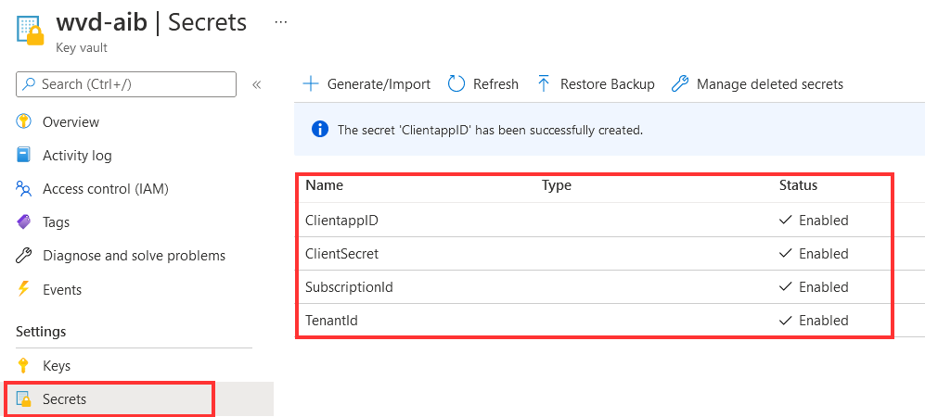Image resolution: width=925 pixels, height=417 pixels.
Task: Open Secrets in the Settings menu
Action: [64, 399]
